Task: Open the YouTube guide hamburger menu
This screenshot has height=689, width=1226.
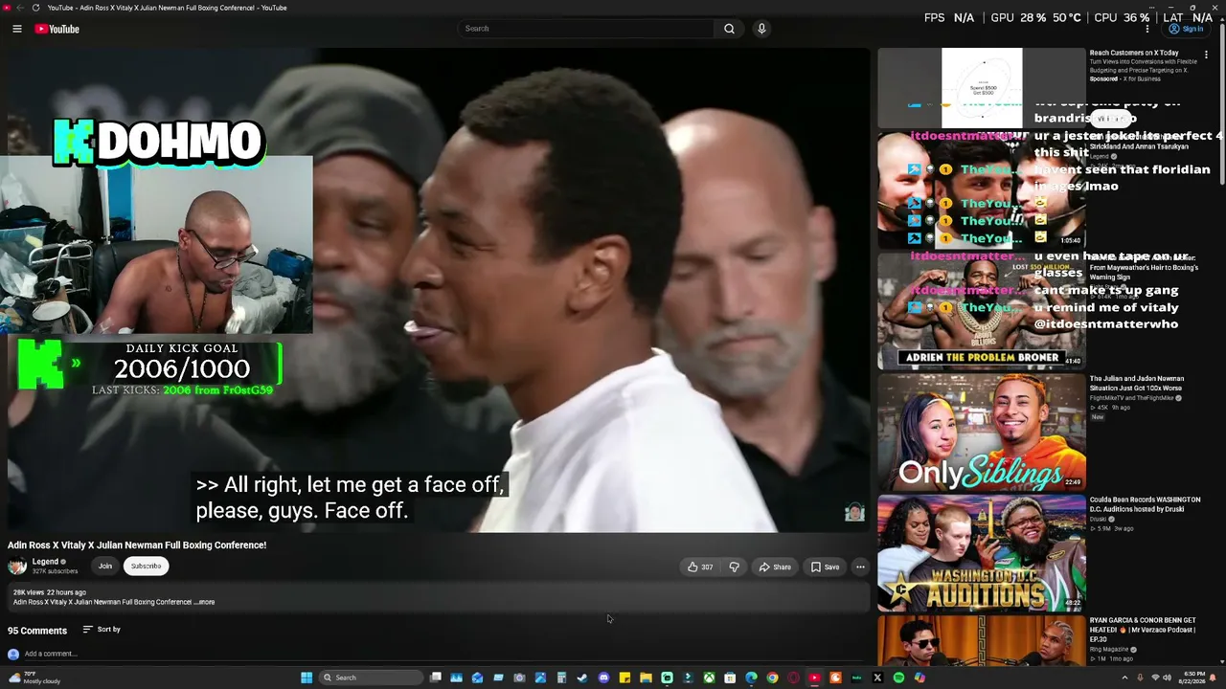Action: [x=17, y=29]
